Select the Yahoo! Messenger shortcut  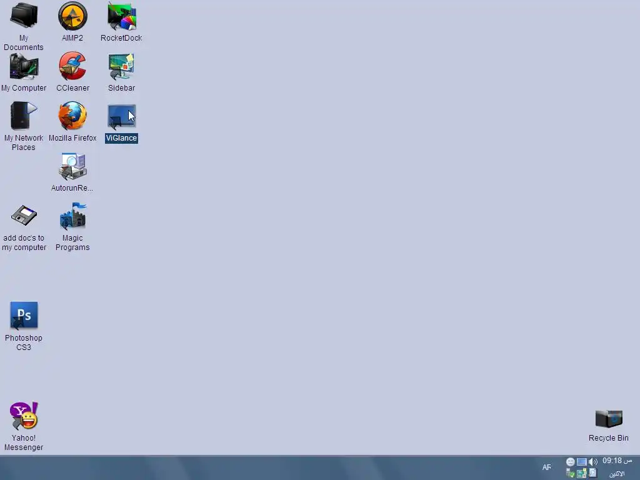point(24,416)
